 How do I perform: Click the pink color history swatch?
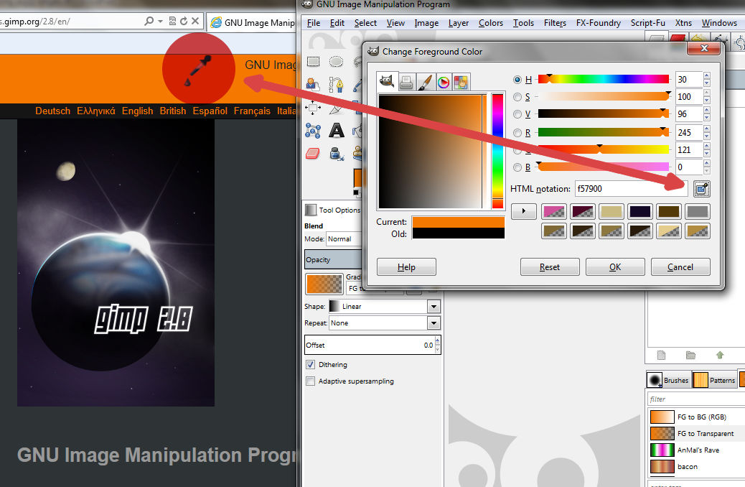pyautogui.click(x=554, y=211)
